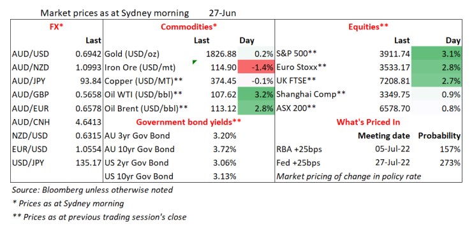Image resolution: width=472 pixels, height=233 pixels.
Task: Click the What's Priced In heading
Action: (368, 122)
